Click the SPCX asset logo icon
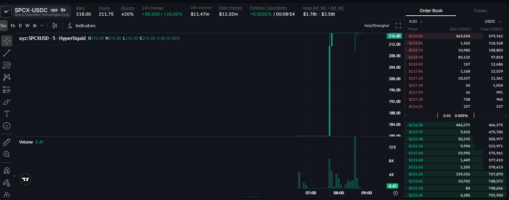509x200 pixels. coord(6,12)
